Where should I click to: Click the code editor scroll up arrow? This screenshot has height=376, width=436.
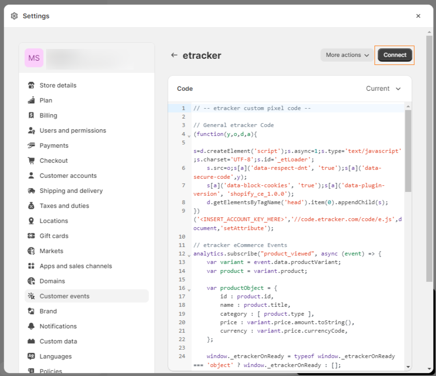point(408,106)
